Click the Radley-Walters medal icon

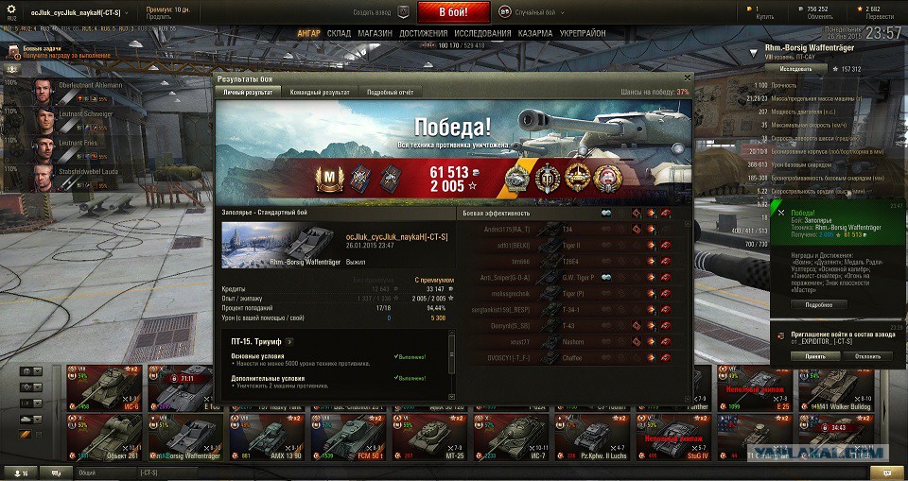[576, 179]
